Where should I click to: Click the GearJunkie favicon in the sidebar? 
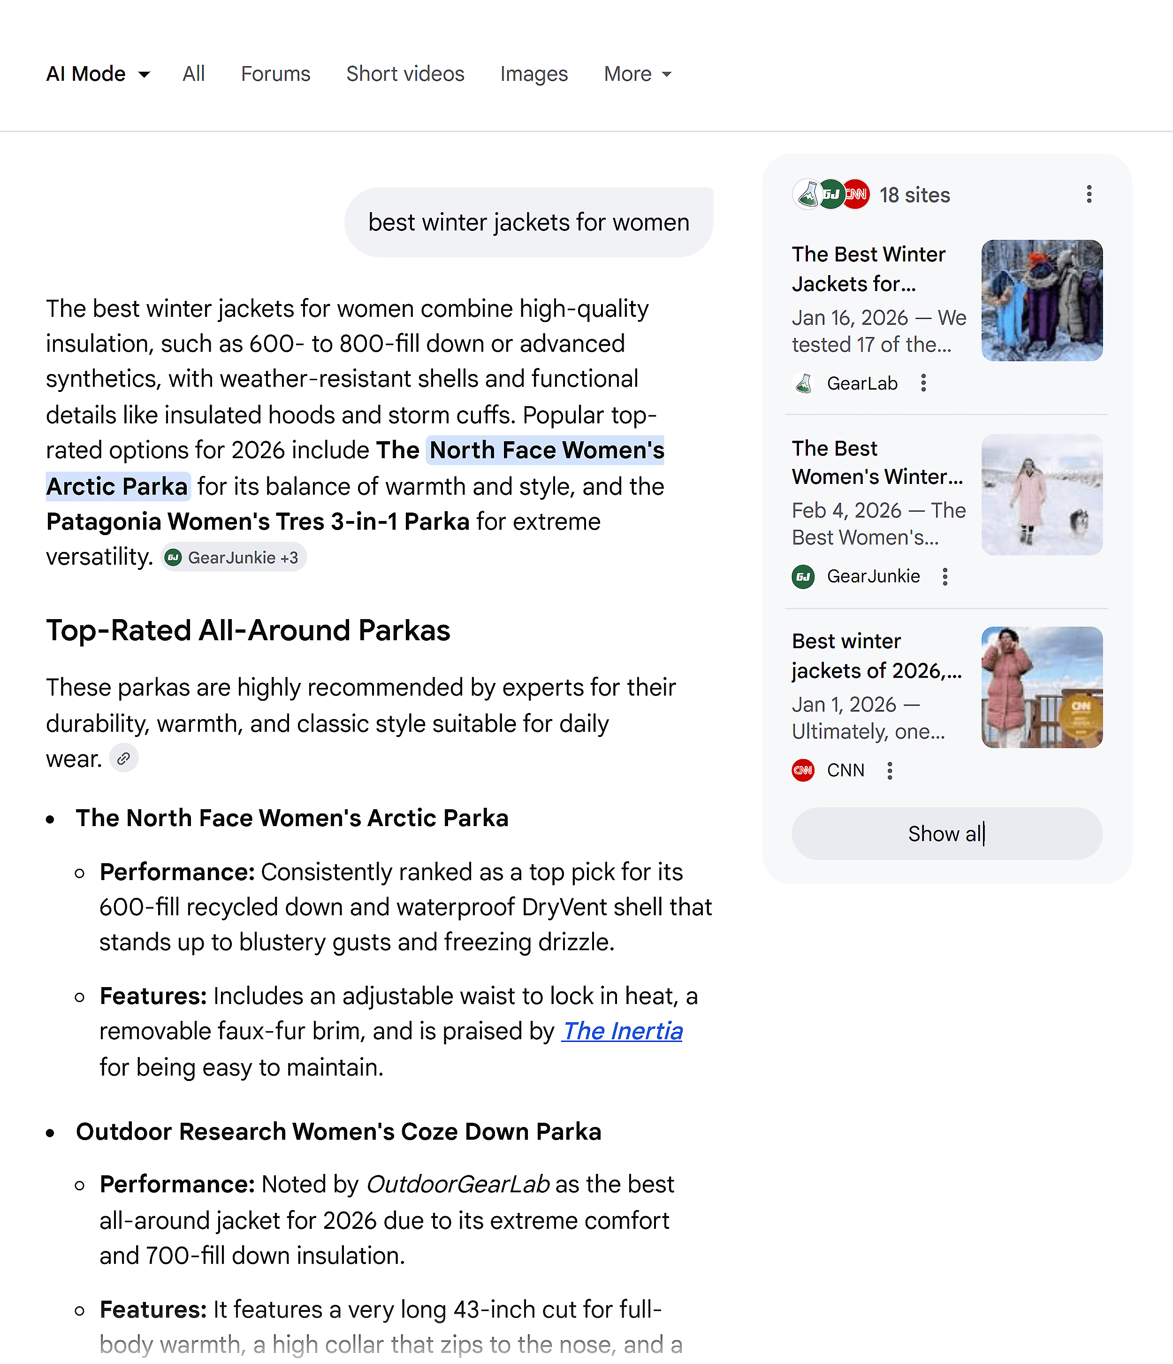coord(803,576)
